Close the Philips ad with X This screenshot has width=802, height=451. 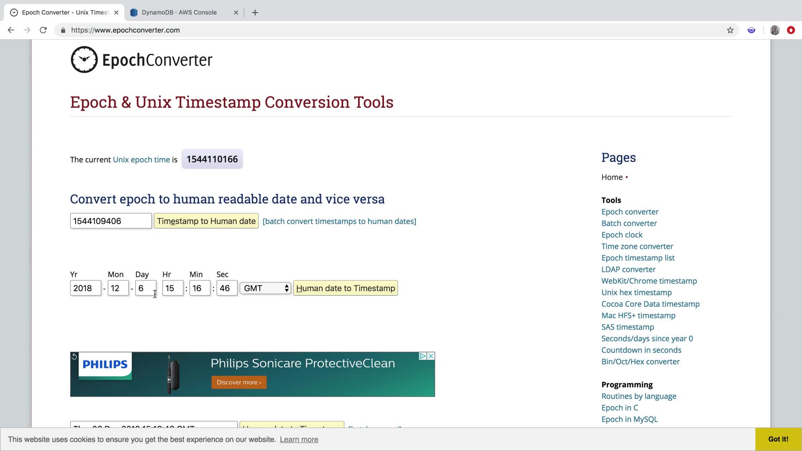431,356
